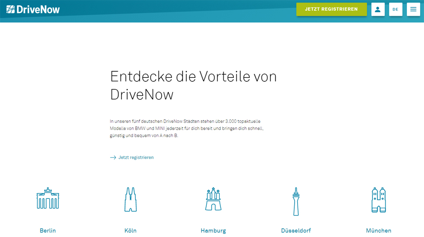This screenshot has width=424, height=237.
Task: Click the arrow beside Jetzt registrieren link
Action: coord(113,157)
